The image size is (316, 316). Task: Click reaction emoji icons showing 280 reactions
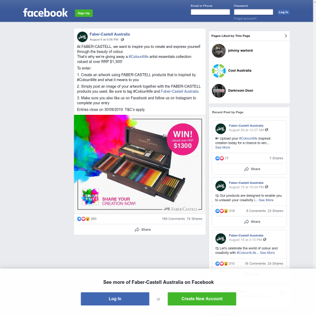click(83, 219)
